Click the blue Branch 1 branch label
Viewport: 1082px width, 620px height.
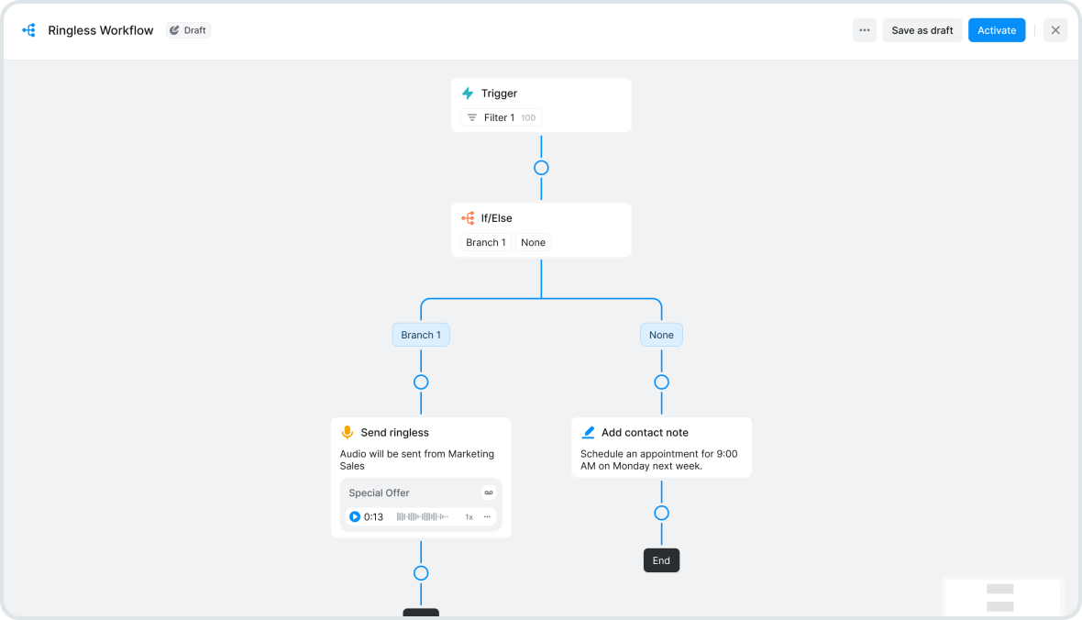click(421, 335)
